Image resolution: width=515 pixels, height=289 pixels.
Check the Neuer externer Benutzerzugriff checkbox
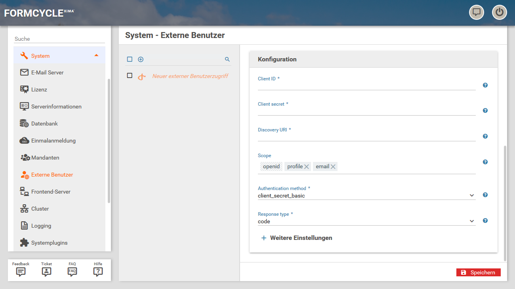[x=130, y=75]
